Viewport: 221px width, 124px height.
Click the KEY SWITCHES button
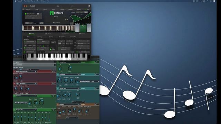coord(31,52)
